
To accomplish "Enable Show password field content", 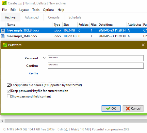I will tap(8, 96).
